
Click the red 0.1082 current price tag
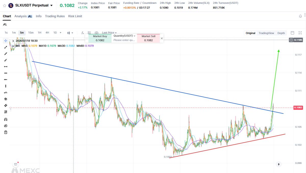pyautogui.click(x=298, y=108)
